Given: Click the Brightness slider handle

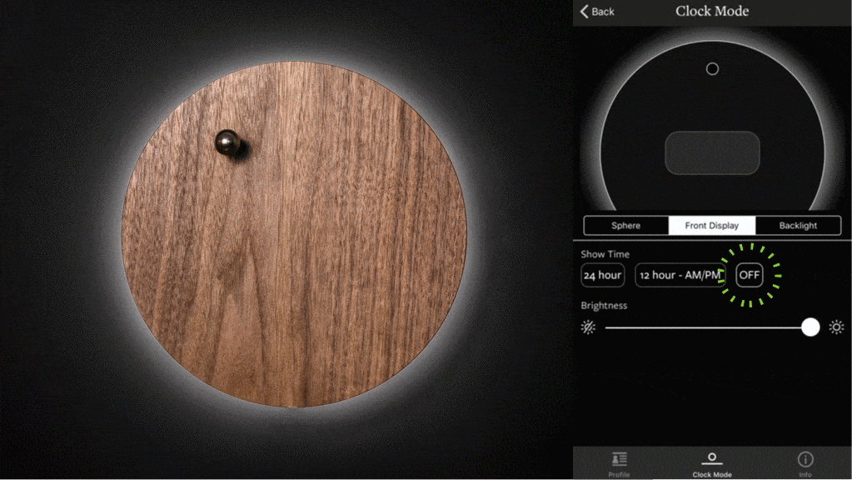Looking at the screenshot, I should (x=810, y=327).
